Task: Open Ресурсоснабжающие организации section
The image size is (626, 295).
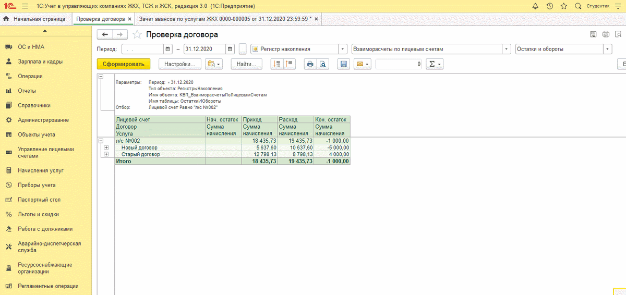Action: pyautogui.click(x=45, y=268)
